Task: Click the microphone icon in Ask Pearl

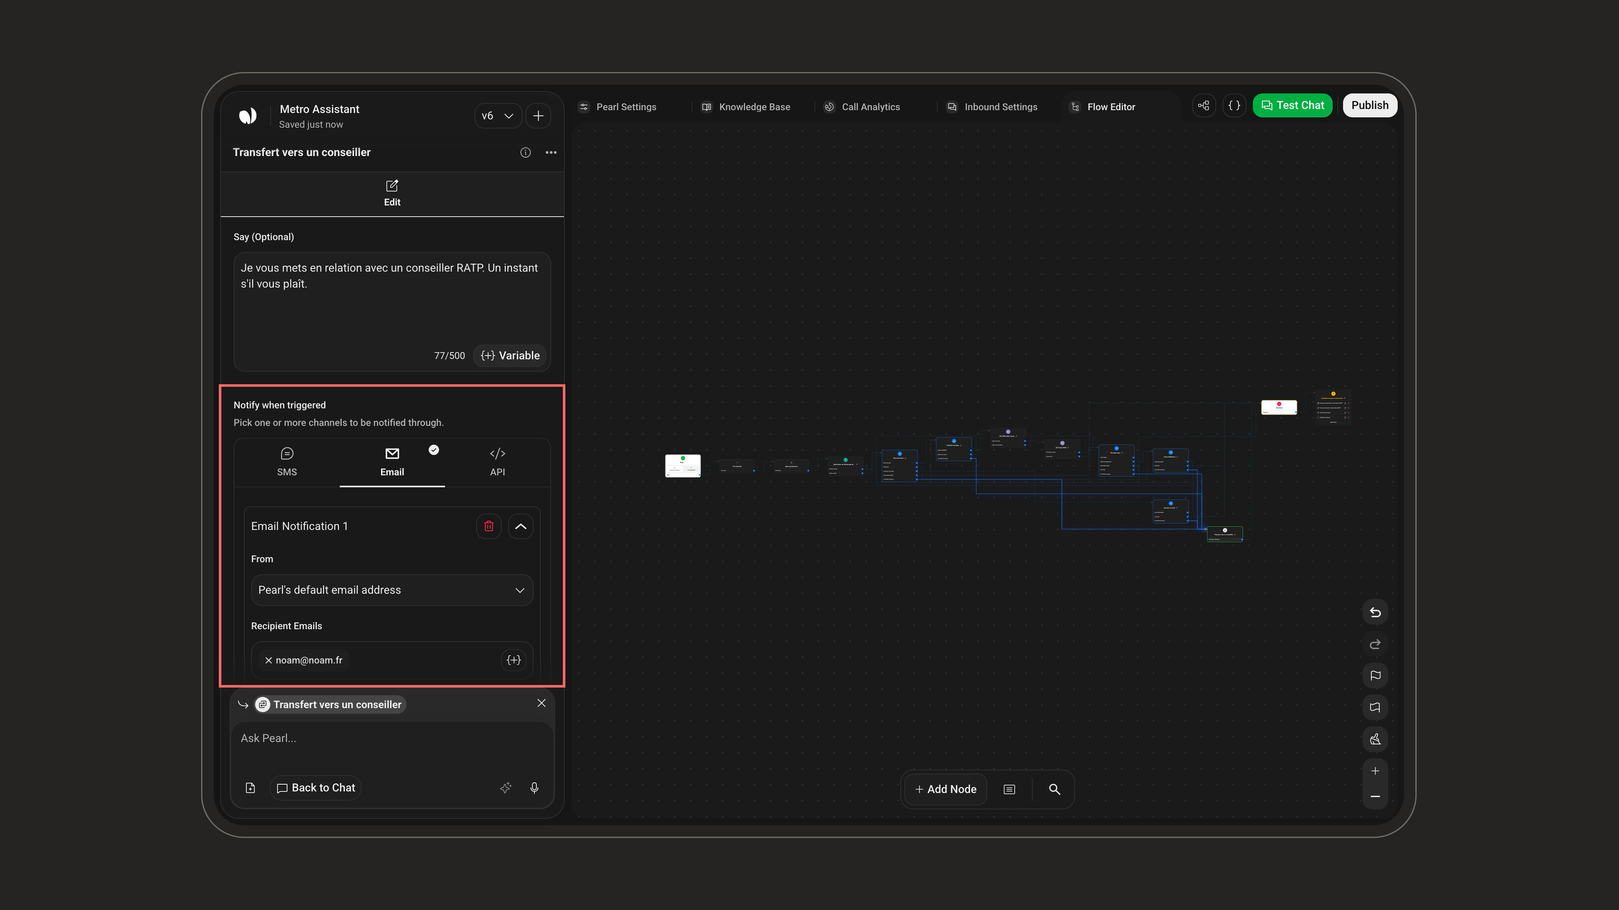Action: click(x=534, y=787)
